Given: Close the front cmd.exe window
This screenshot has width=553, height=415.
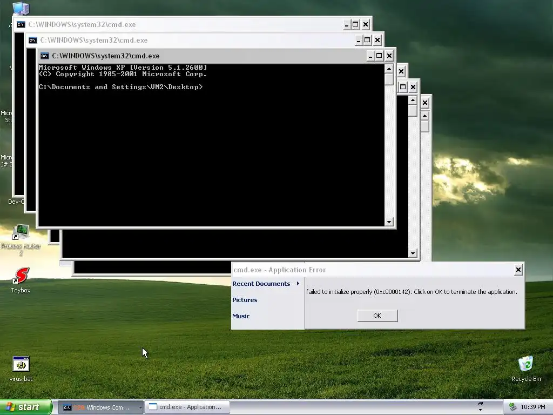Looking at the screenshot, I should [x=389, y=56].
